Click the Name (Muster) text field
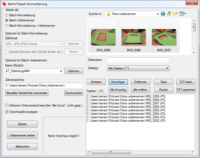200x158 pixels. [x=32, y=71]
